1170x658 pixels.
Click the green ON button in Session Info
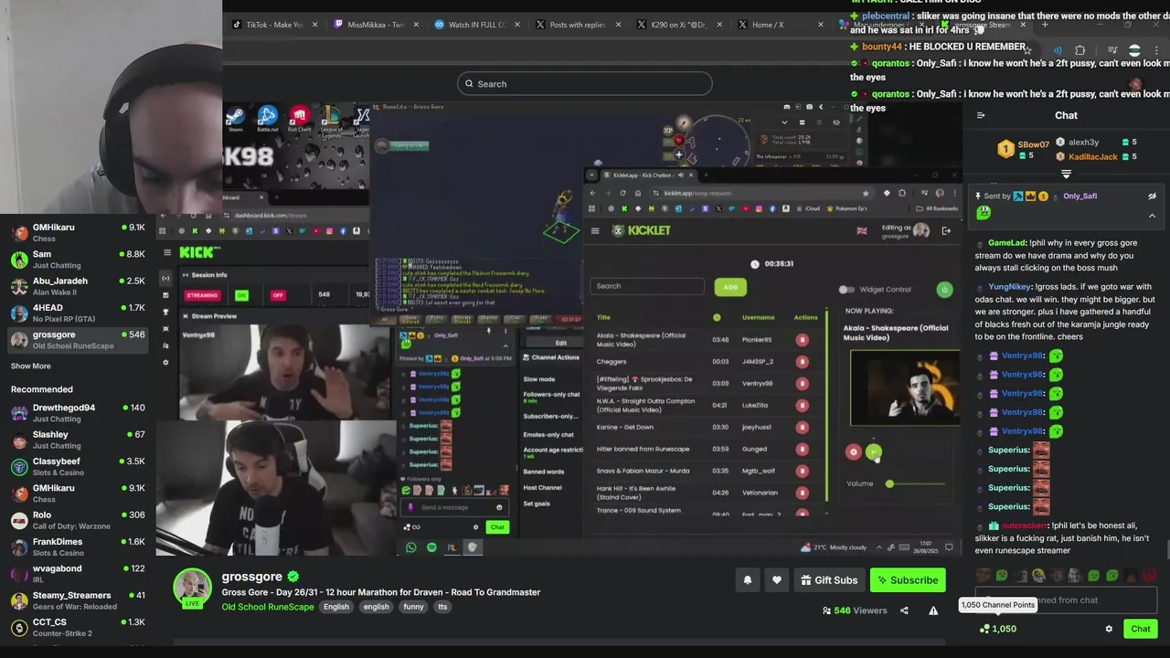(241, 295)
